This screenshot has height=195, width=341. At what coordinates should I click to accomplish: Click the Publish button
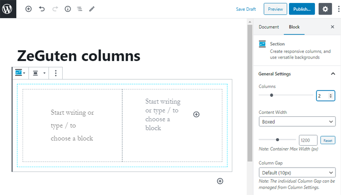tap(302, 9)
